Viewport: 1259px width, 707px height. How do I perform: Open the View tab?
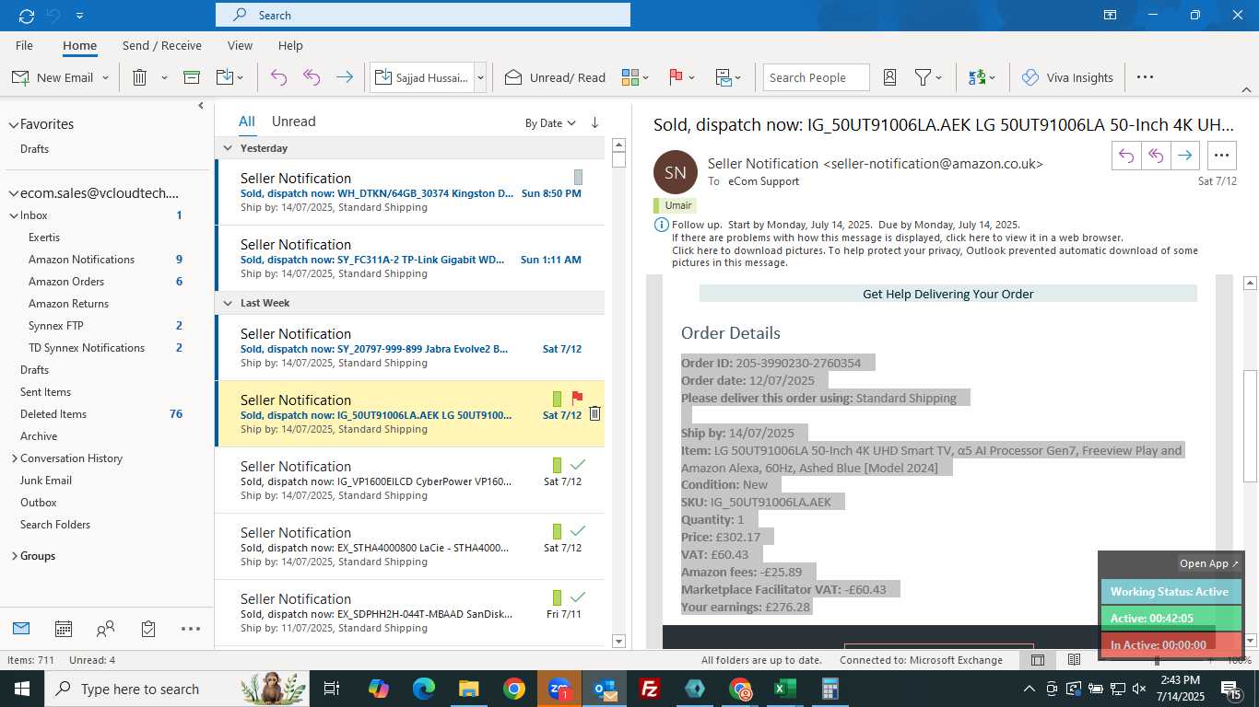[x=240, y=45]
